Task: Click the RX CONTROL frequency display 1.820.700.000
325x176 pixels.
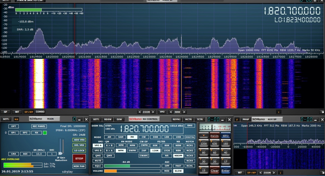Action: point(144,129)
